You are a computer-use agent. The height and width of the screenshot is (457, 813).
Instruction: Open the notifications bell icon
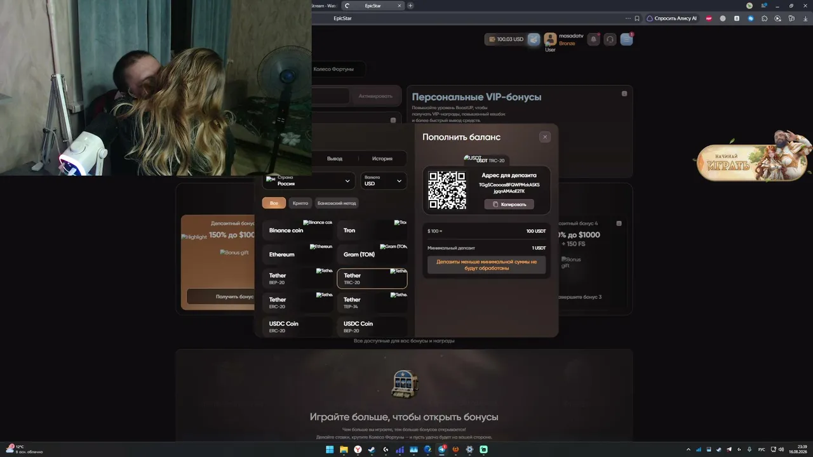click(x=593, y=39)
